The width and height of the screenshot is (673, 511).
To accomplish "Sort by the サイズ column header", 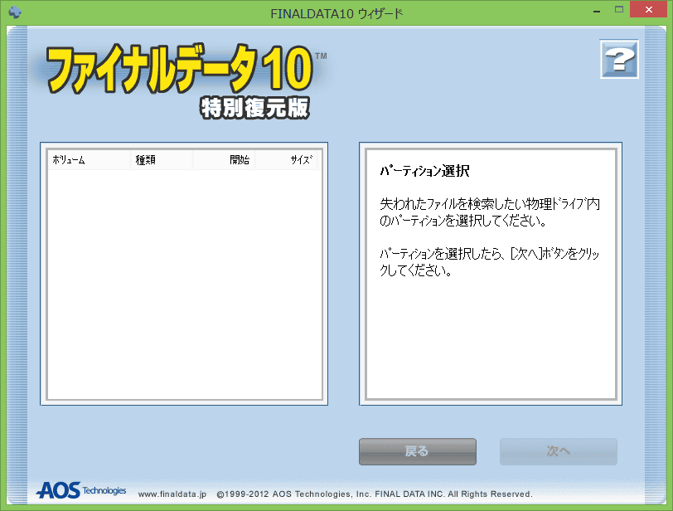I will (286, 160).
